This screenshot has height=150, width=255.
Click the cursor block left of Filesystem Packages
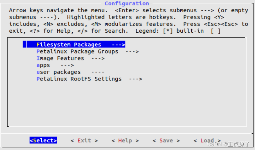click(x=24, y=44)
